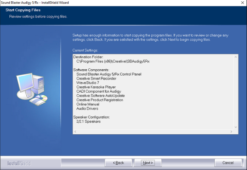Click the Creative Smart Recorder line

point(96,78)
